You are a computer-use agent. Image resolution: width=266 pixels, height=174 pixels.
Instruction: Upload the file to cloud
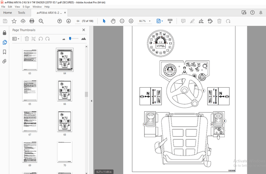coord(23,21)
